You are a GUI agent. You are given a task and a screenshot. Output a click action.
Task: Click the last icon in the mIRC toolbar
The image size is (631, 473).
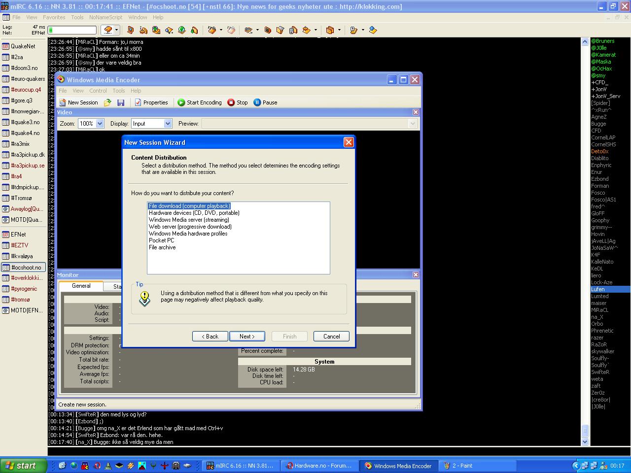click(373, 30)
